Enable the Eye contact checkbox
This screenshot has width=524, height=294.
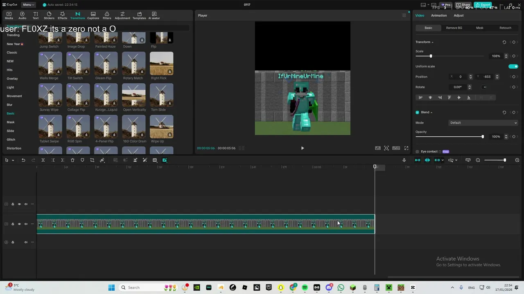tap(418, 151)
